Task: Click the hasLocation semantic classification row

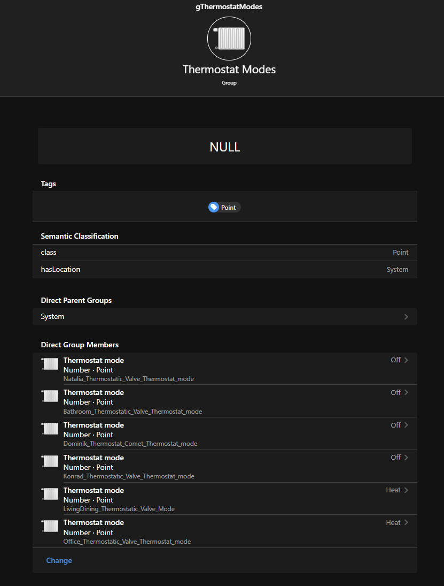Action: coord(224,270)
